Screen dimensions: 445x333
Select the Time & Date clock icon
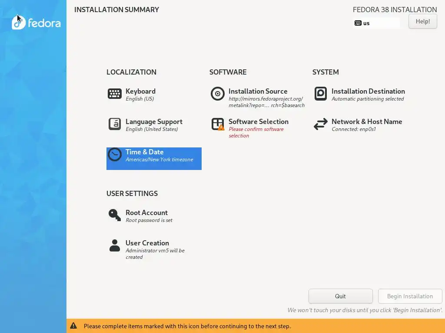115,155
